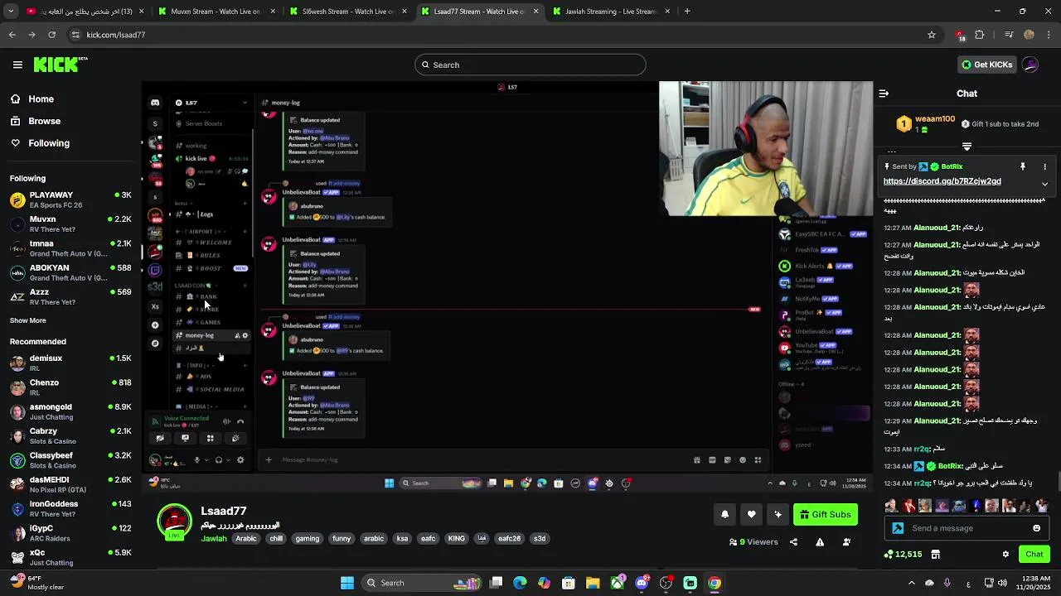This screenshot has height=596, width=1061.
Task: Open the Jawlah category link
Action: pos(214,538)
